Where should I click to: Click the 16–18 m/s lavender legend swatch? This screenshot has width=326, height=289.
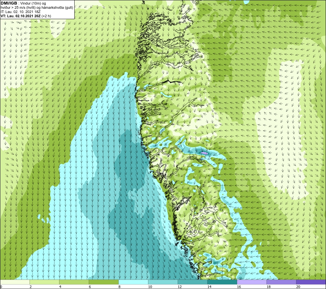click(252, 282)
